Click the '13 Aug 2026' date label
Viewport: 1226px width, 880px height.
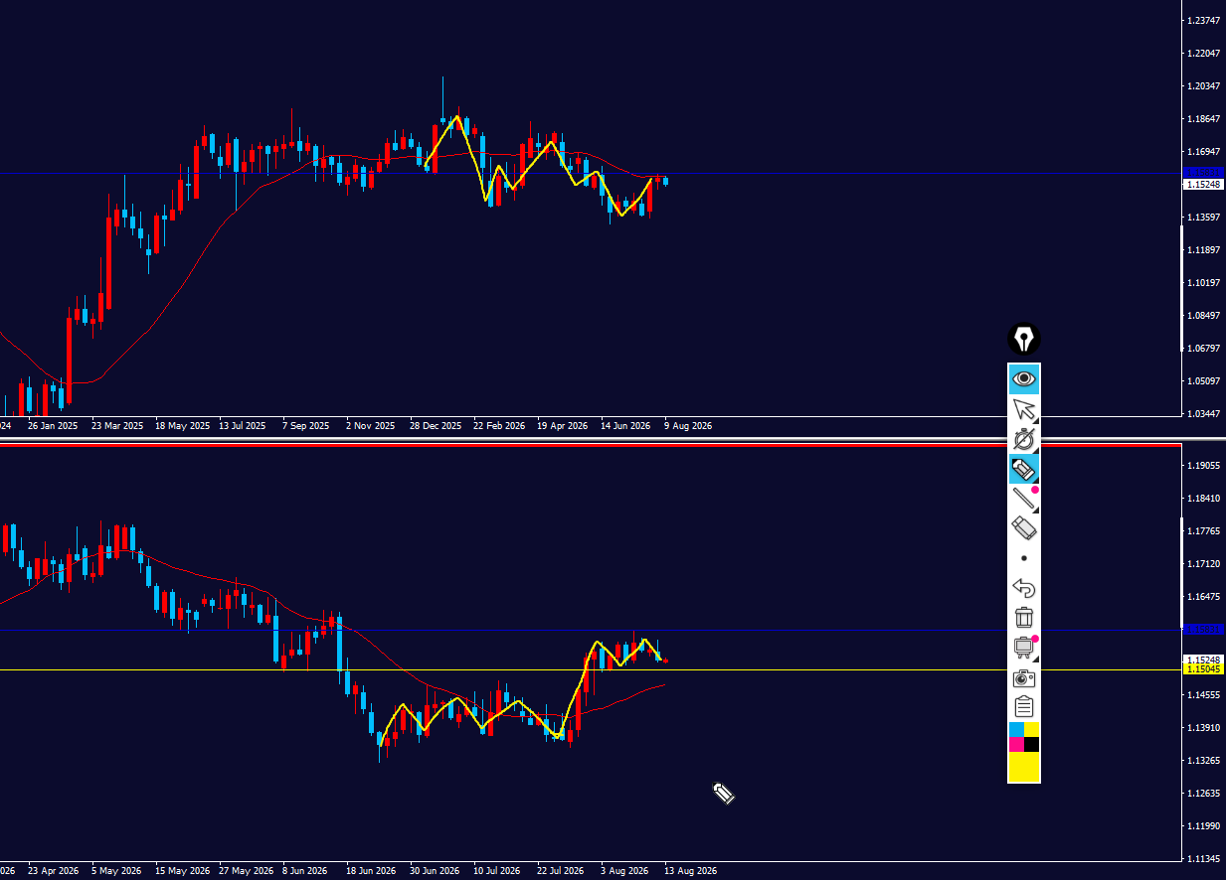(x=690, y=871)
